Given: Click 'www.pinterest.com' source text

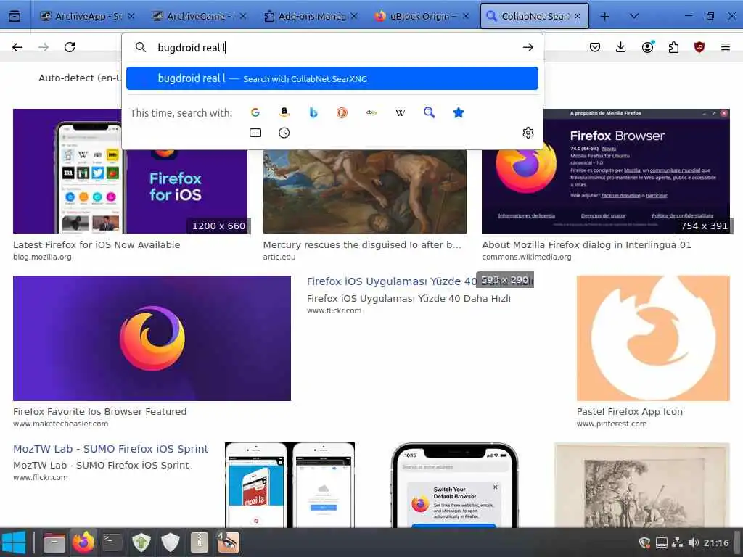Looking at the screenshot, I should (x=612, y=424).
